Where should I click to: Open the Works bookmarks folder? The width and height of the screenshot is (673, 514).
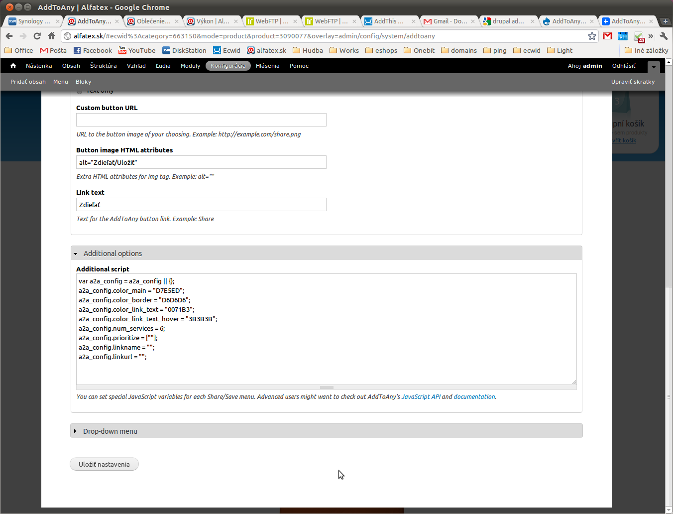[344, 50]
